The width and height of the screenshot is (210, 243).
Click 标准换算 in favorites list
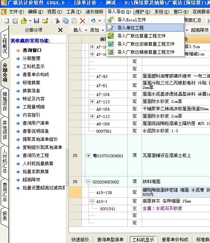32,82
